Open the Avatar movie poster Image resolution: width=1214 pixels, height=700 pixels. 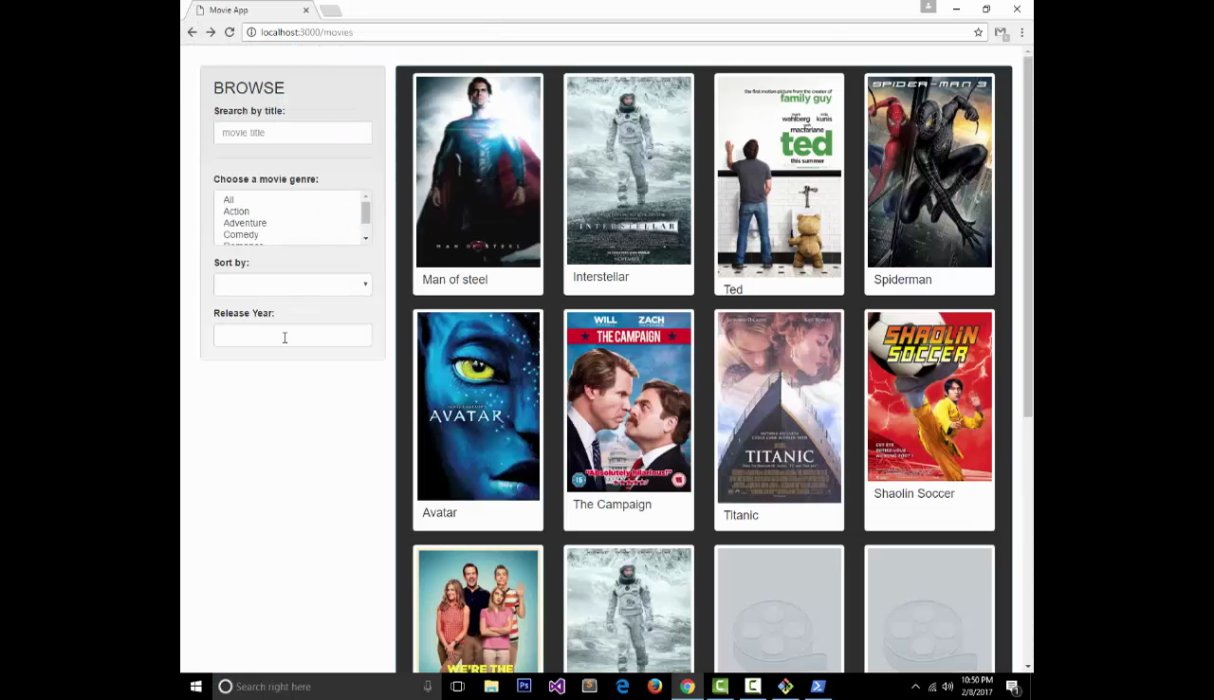478,406
